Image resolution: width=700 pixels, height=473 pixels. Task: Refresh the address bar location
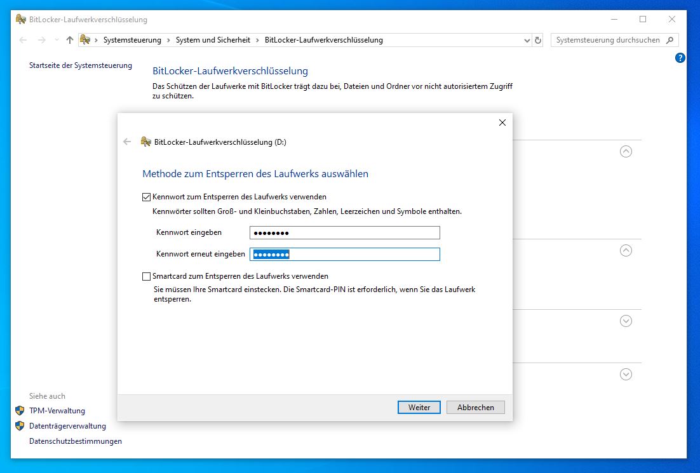(538, 40)
